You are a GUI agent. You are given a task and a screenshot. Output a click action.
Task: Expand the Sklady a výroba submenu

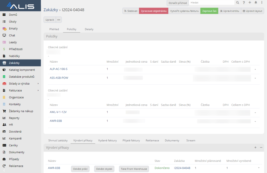pyautogui.click(x=38, y=84)
